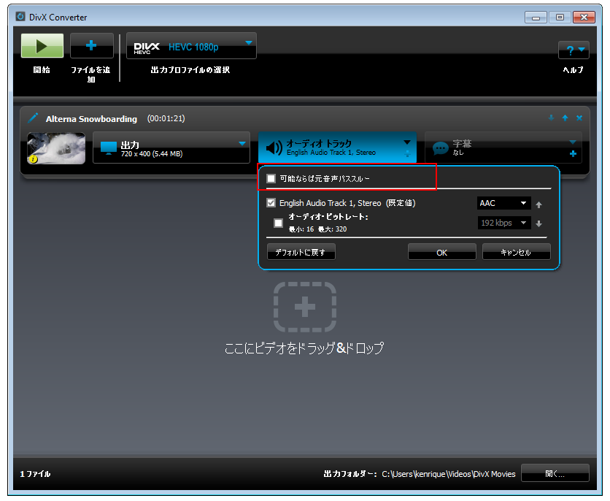Click the DivX HEVC logo
The width and height of the screenshot is (610, 501).
(147, 48)
